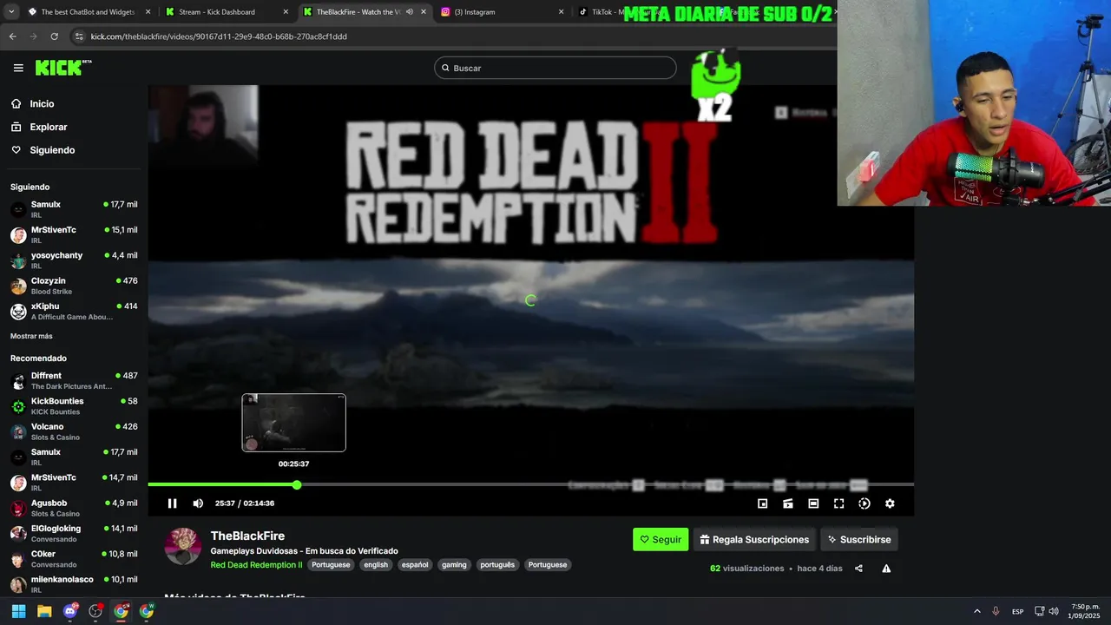The width and height of the screenshot is (1111, 625).
Task: Go back in browser history
Action: tap(12, 36)
